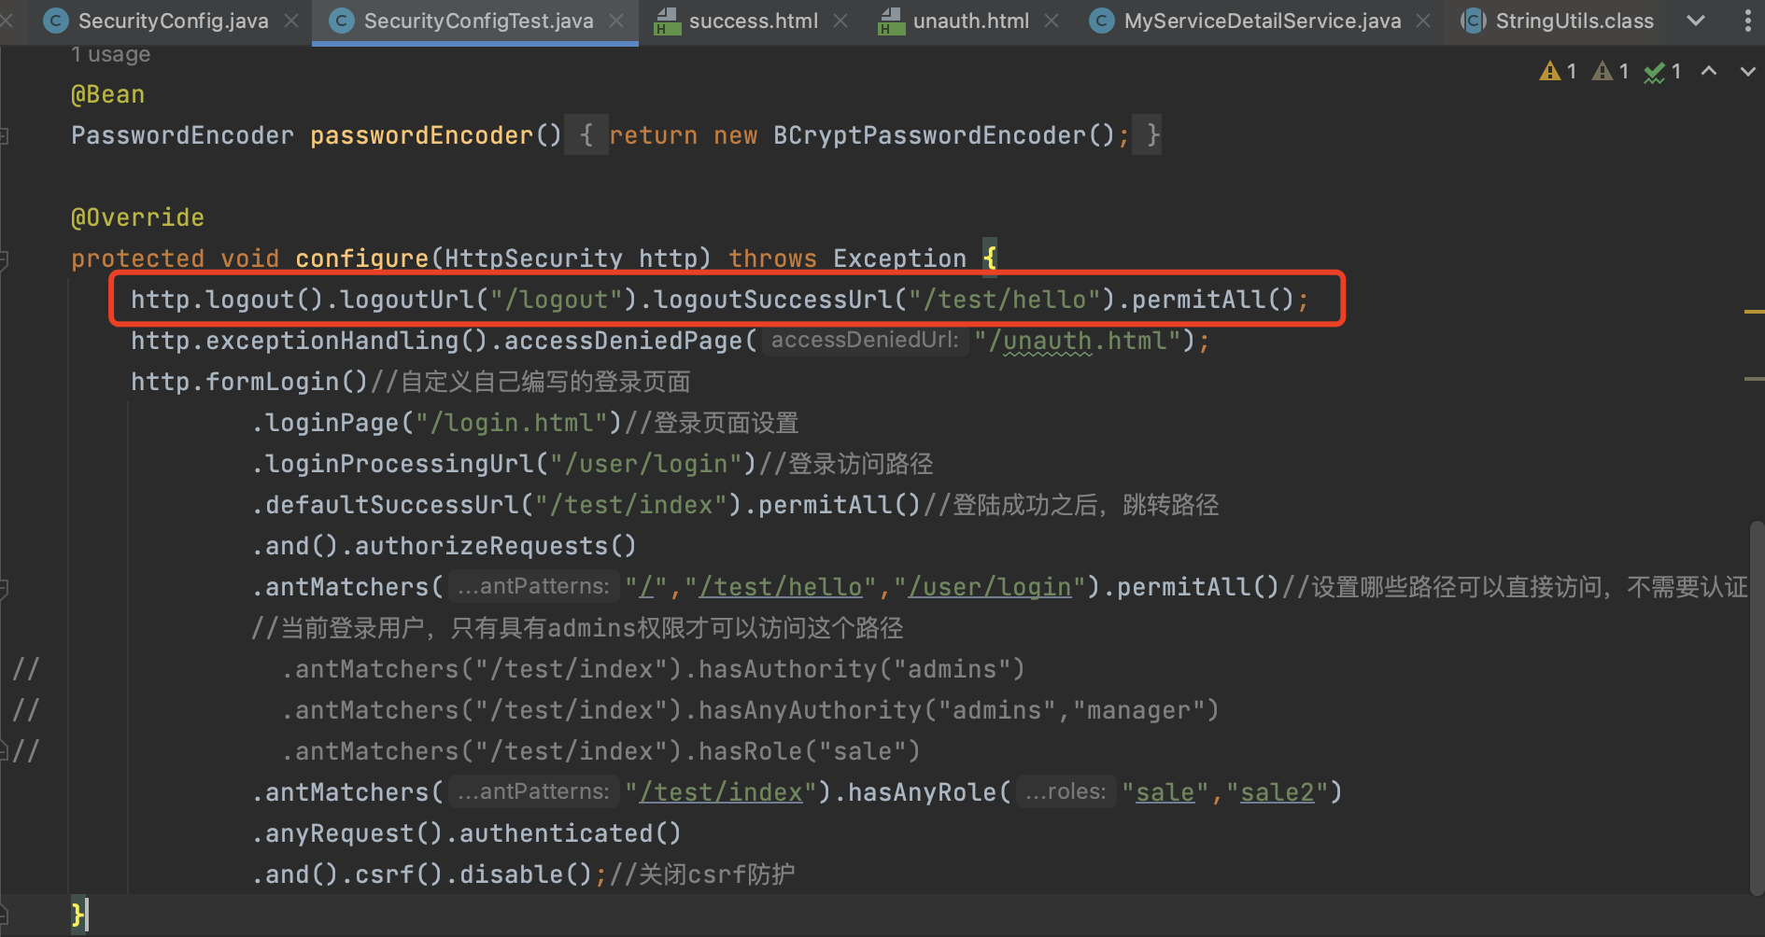
Task: Click the green typo checkmark icon
Action: [1655, 72]
